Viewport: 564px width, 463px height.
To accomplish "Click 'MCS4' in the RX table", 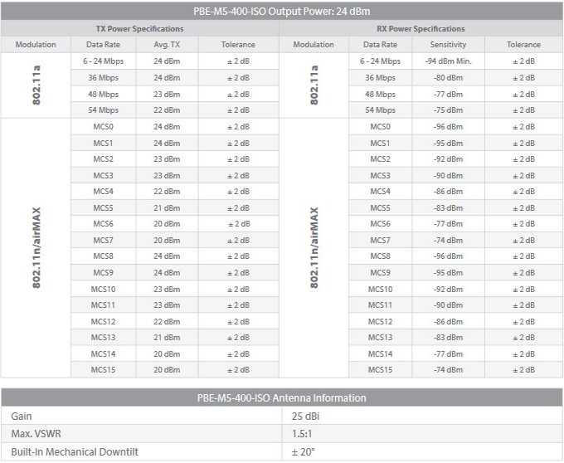I will click(x=380, y=192).
